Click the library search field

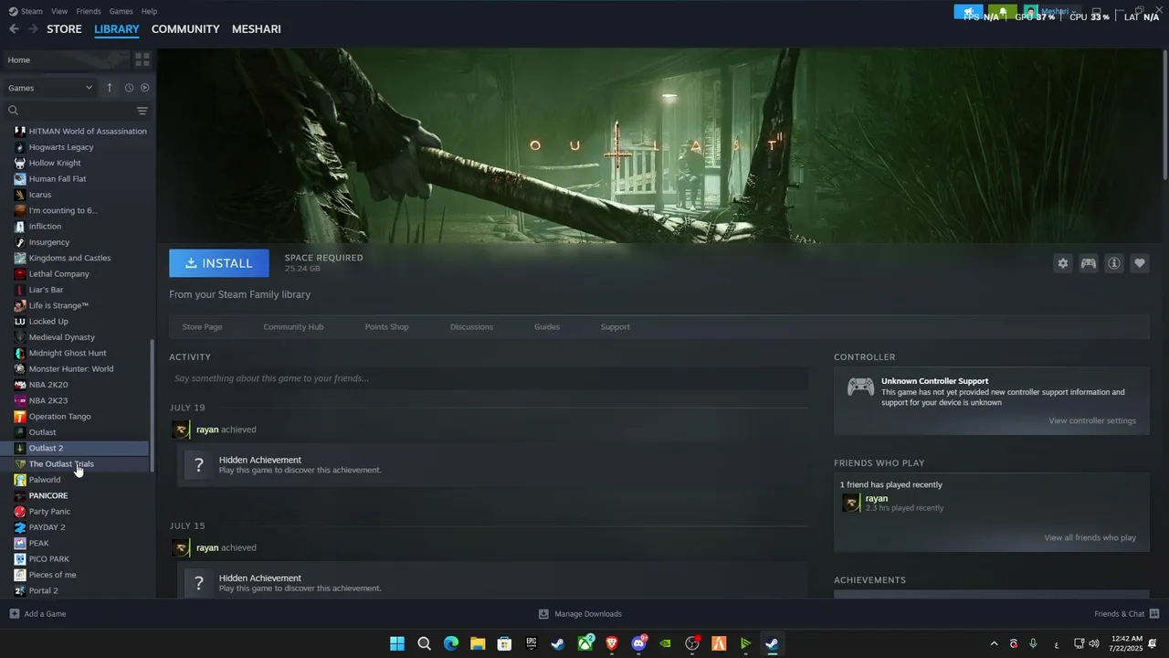78,111
